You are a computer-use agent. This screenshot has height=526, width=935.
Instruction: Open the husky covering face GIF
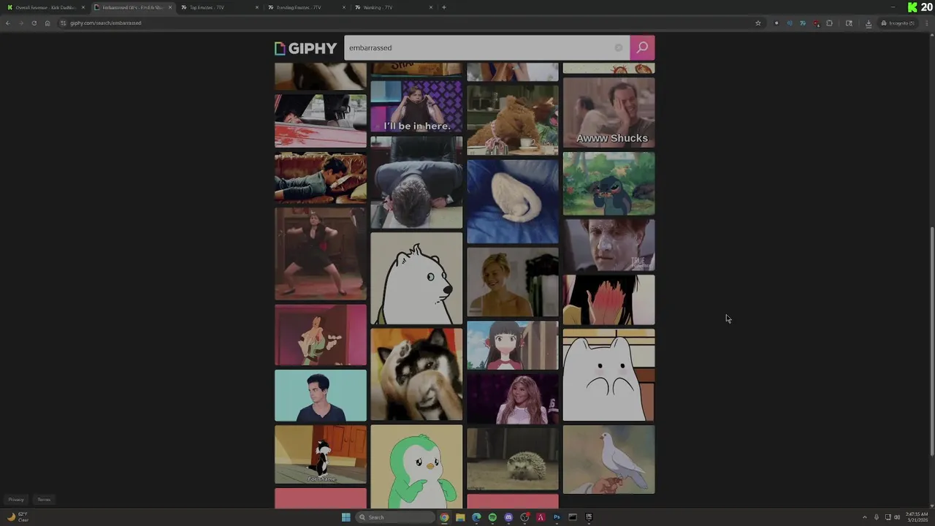(x=416, y=374)
